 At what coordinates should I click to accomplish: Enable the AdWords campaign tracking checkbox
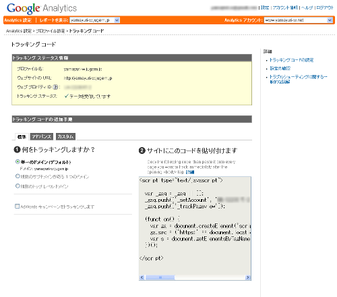pos(17,206)
